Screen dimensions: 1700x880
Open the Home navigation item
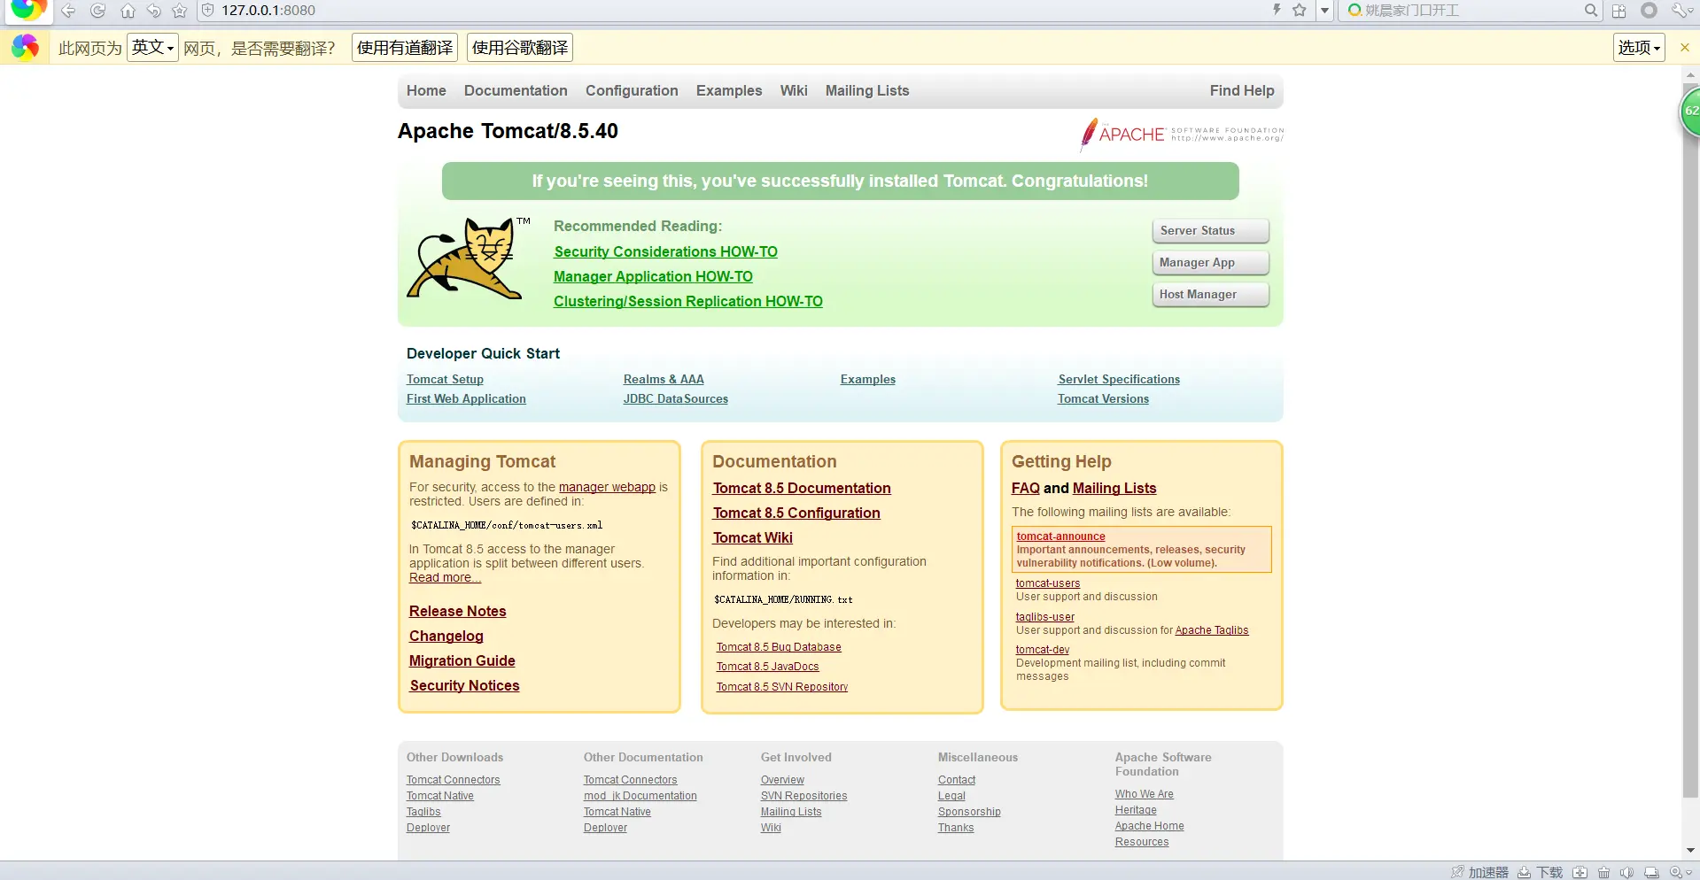426,90
